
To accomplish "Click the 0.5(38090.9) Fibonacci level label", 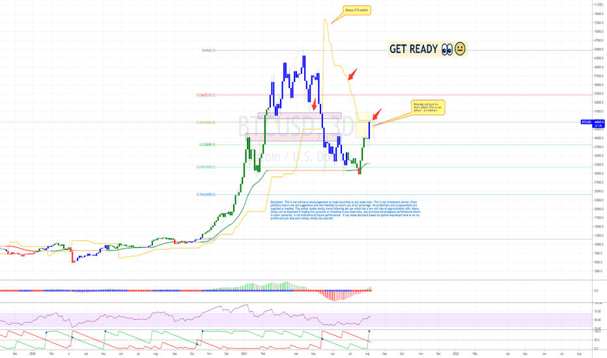I will point(207,145).
